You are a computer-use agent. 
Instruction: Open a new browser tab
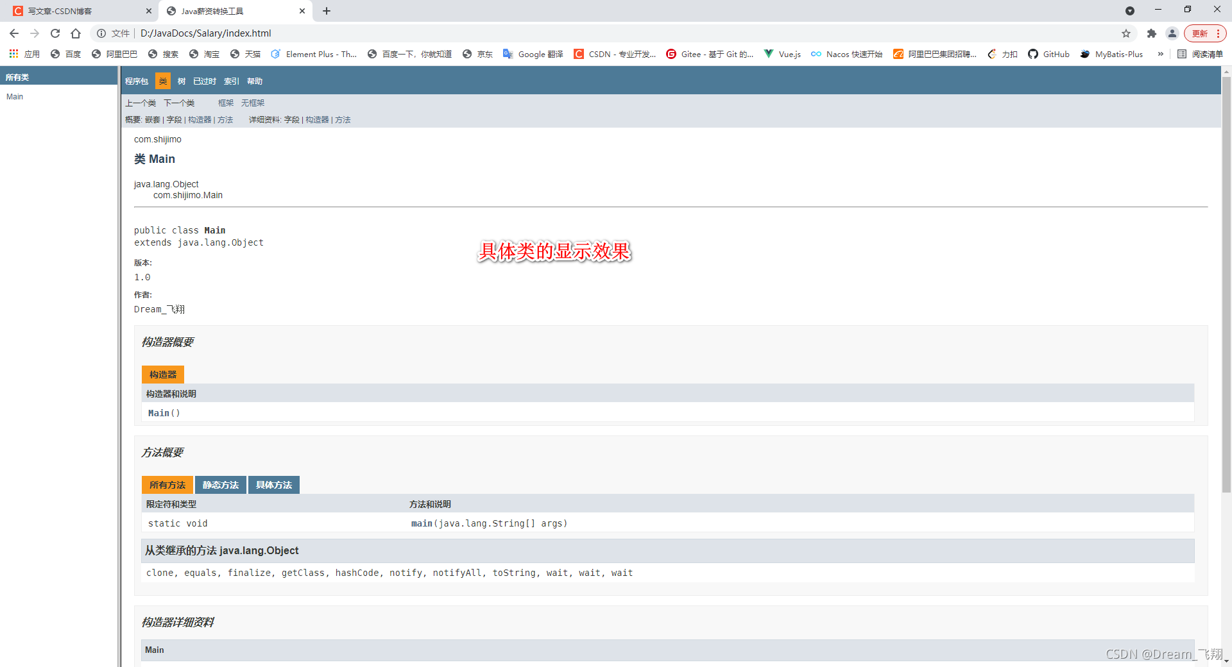[x=327, y=11]
